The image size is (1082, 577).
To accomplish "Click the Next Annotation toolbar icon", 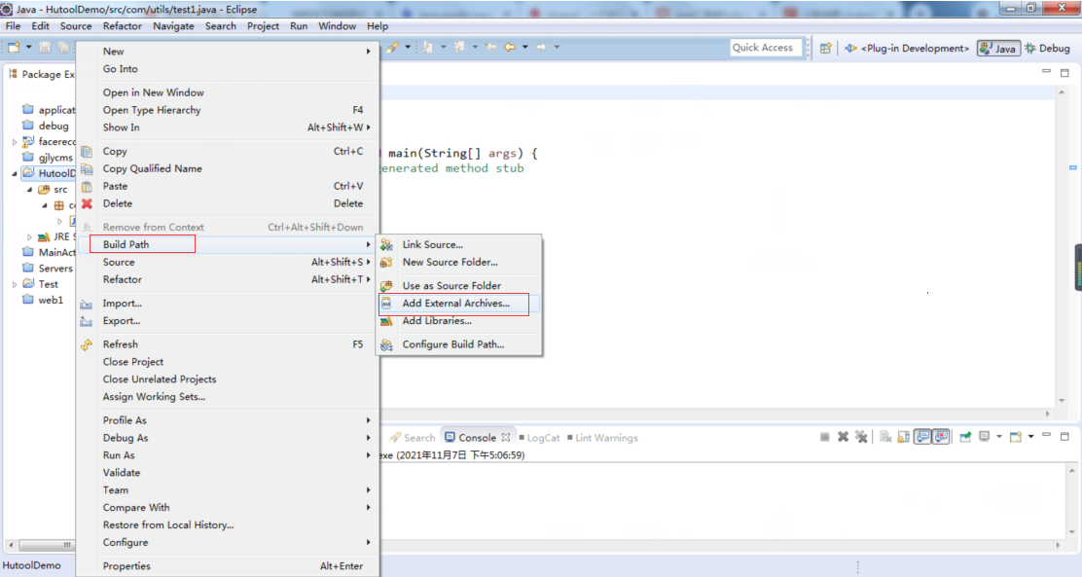I will [428, 47].
